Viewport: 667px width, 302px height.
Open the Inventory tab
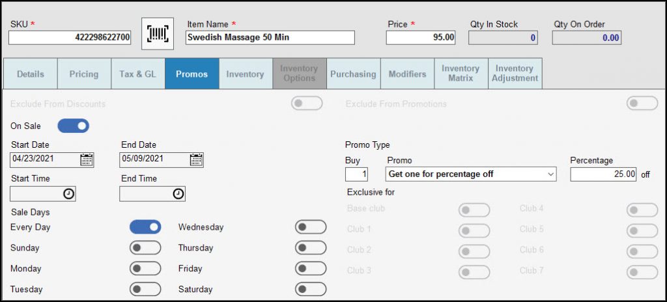[246, 74]
